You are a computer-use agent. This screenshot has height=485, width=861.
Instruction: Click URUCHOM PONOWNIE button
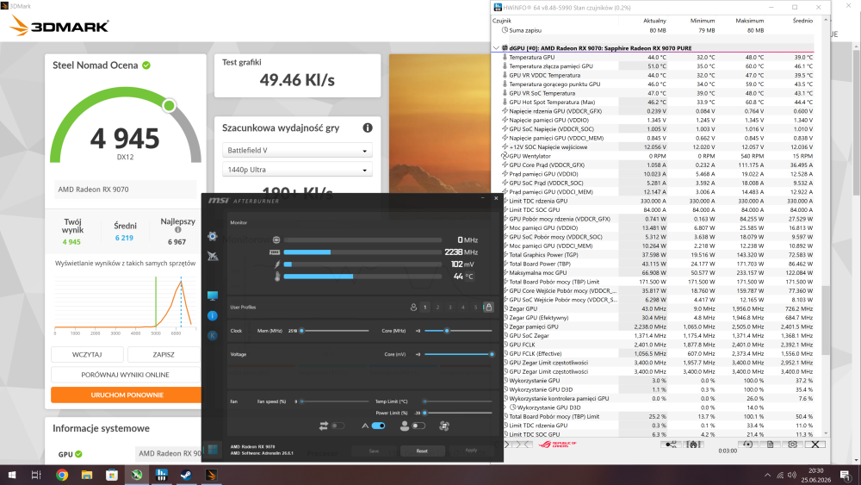click(x=127, y=395)
